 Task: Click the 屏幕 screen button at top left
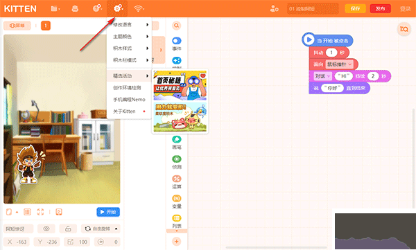(x=17, y=26)
